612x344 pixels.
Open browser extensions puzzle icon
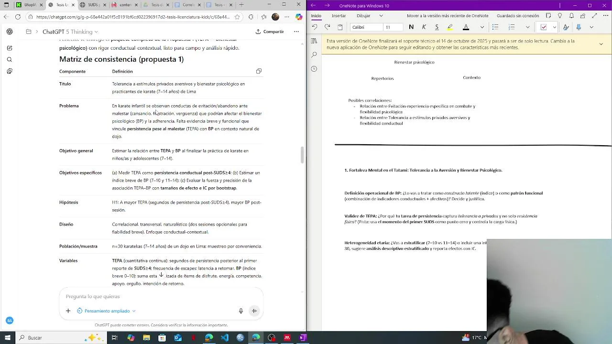click(251, 17)
